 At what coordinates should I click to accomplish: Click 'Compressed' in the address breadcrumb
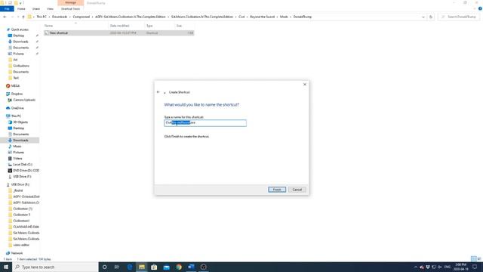pyautogui.click(x=82, y=17)
